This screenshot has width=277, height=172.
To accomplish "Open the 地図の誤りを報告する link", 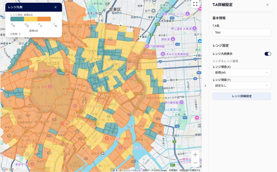I will point(190,170).
